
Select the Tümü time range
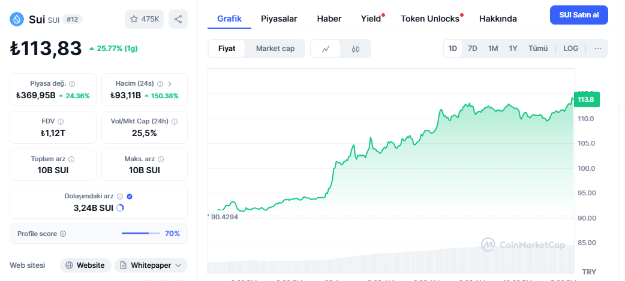[538, 49]
